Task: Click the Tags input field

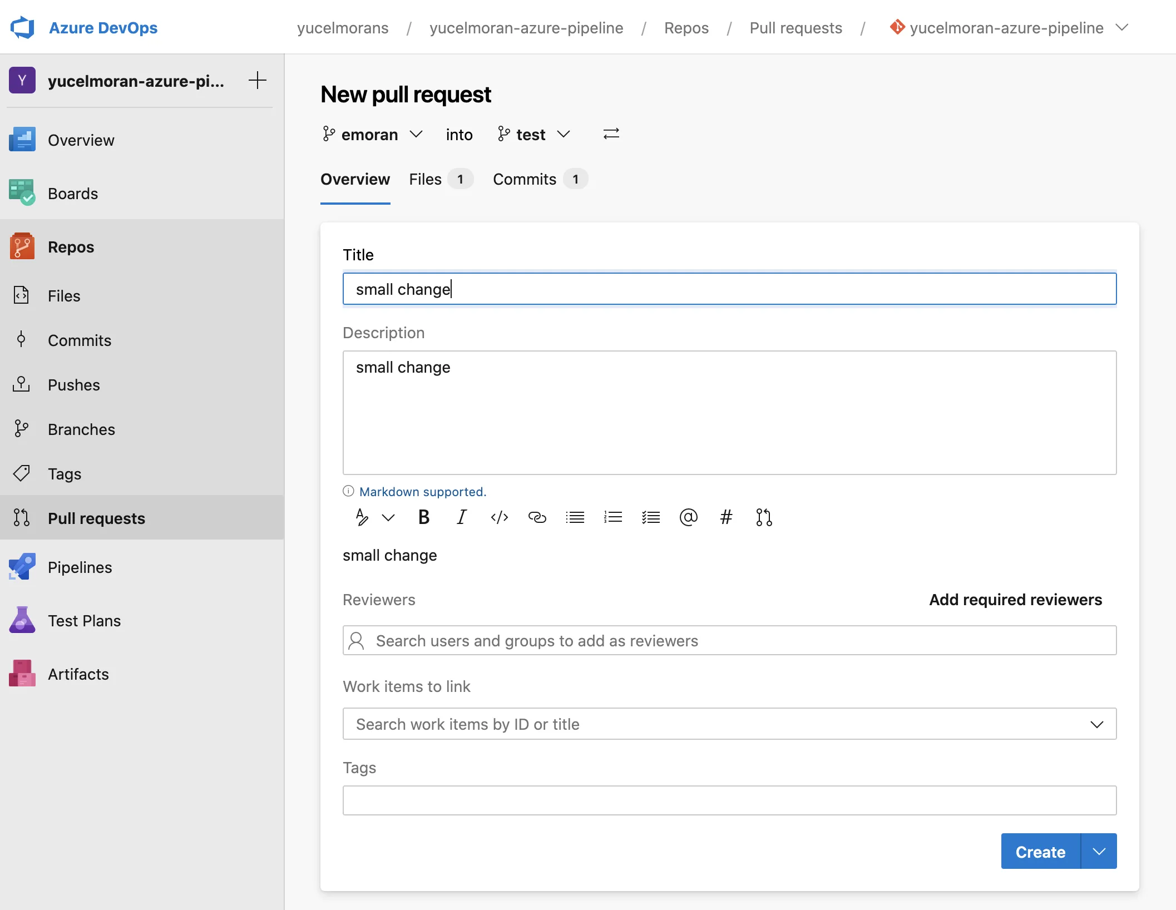Action: tap(729, 800)
